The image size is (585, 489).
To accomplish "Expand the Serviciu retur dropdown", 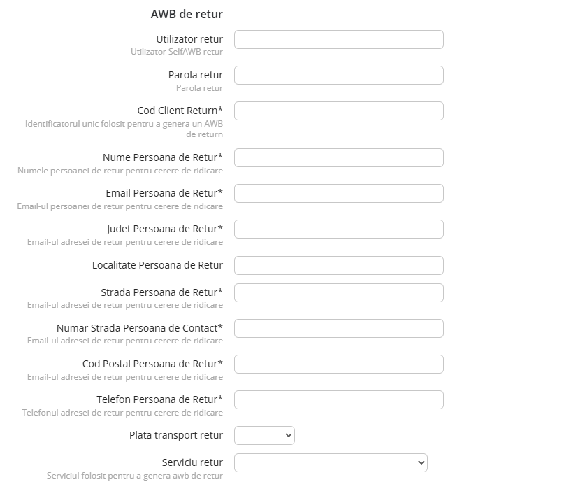I will click(331, 463).
